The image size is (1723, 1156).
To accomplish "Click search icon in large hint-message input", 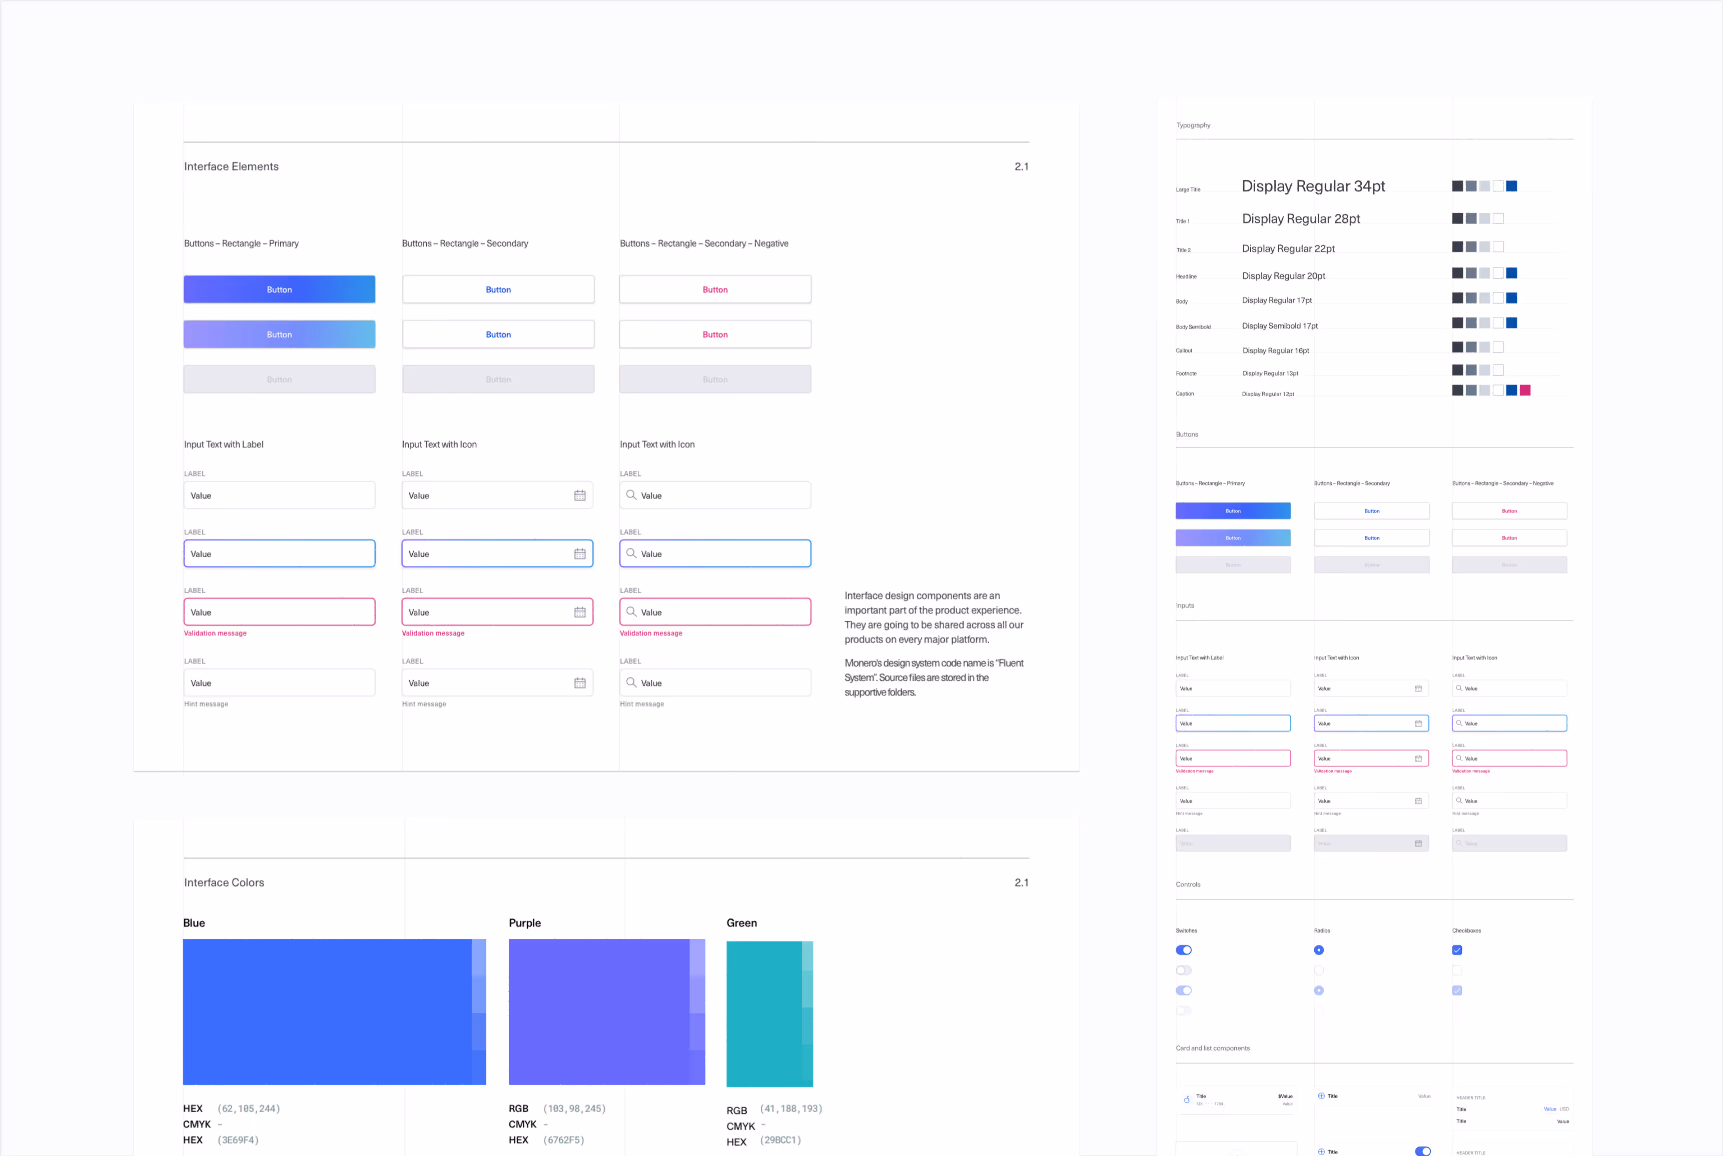I will click(x=631, y=682).
